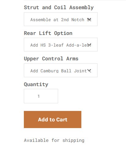Click the left padding of the Rear Lift select
The height and width of the screenshot is (148, 126).
point(27,45)
